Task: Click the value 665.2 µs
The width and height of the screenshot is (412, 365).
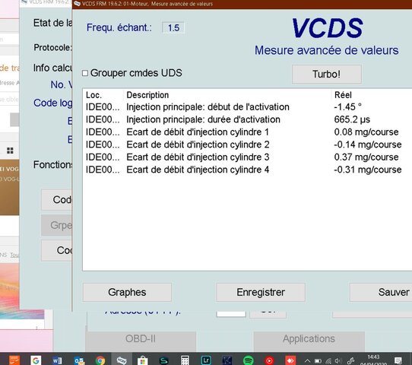Action: (352, 119)
